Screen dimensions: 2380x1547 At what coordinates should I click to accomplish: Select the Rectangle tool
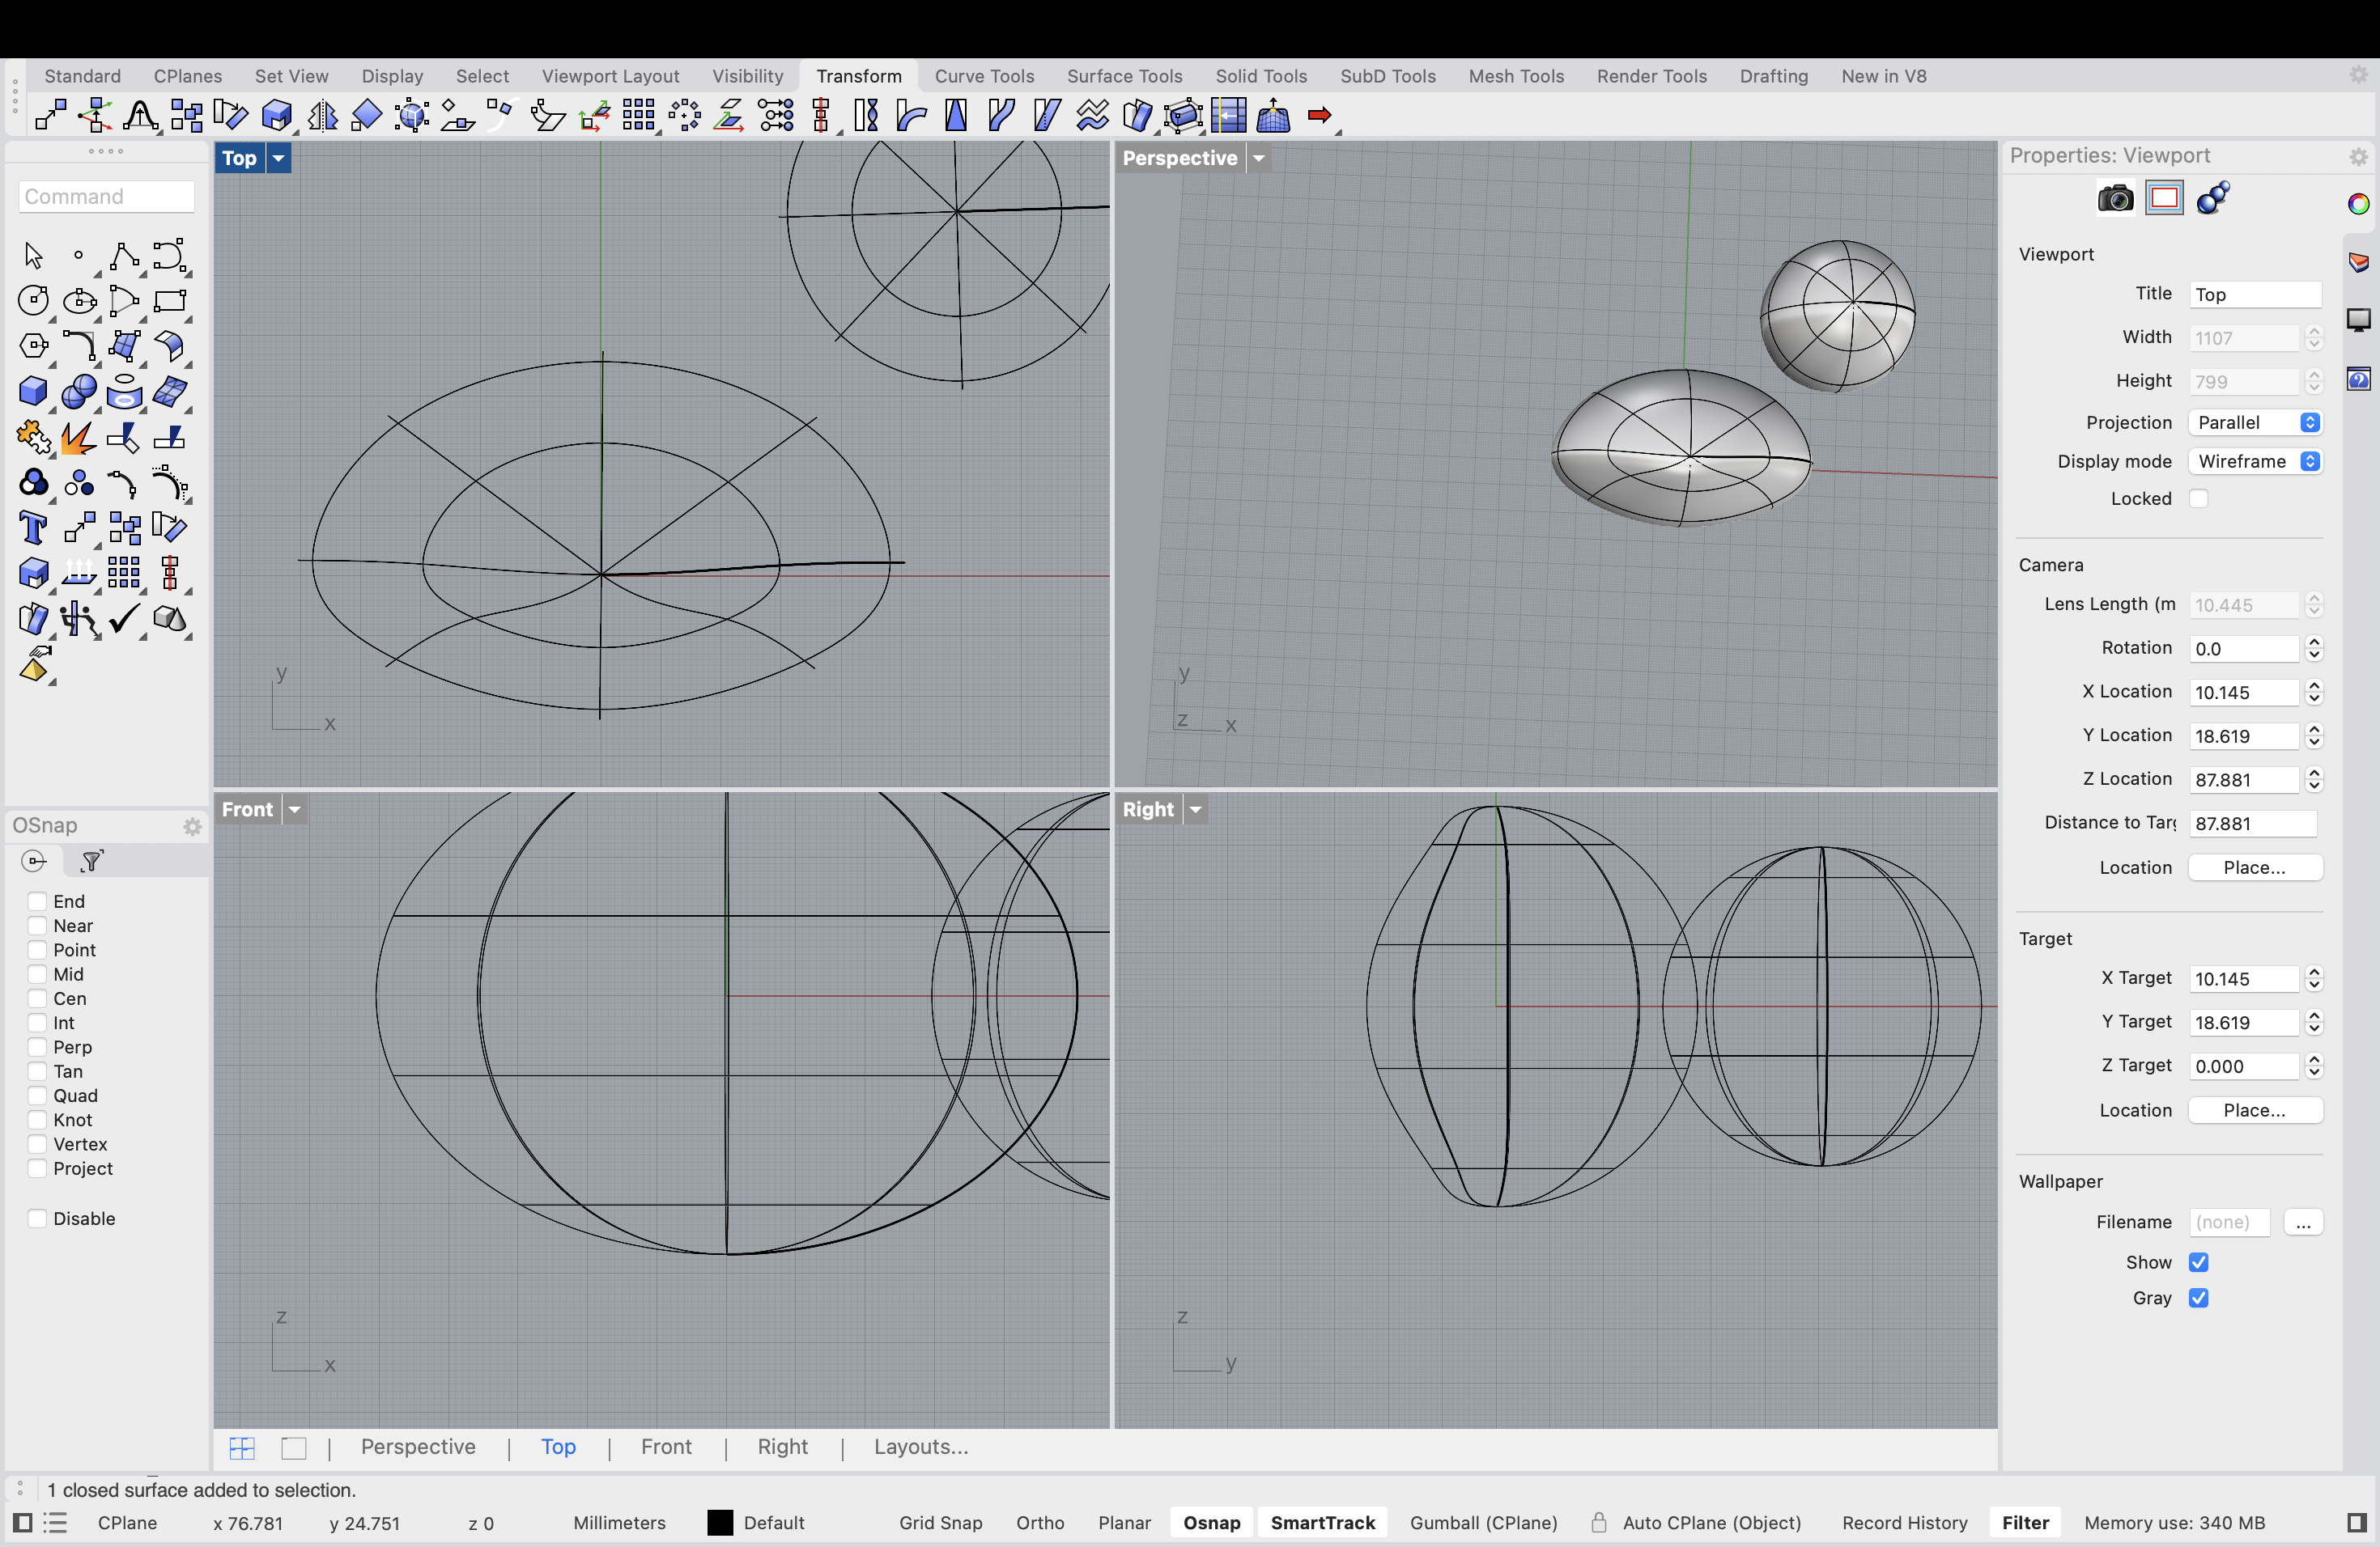(169, 301)
